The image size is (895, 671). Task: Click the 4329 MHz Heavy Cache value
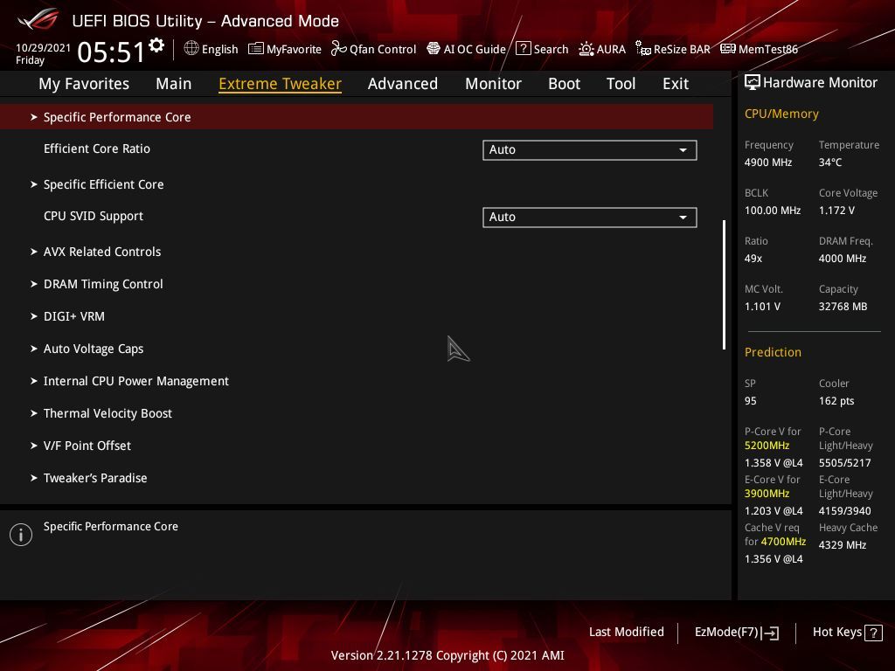(843, 545)
